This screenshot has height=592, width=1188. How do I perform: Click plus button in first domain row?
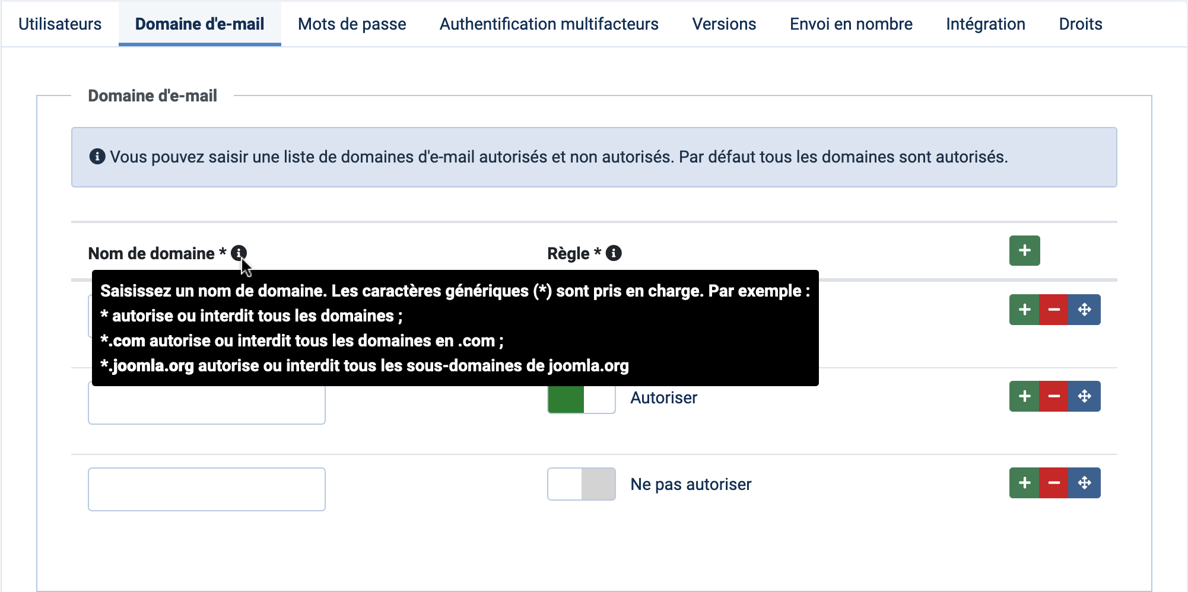(1024, 310)
